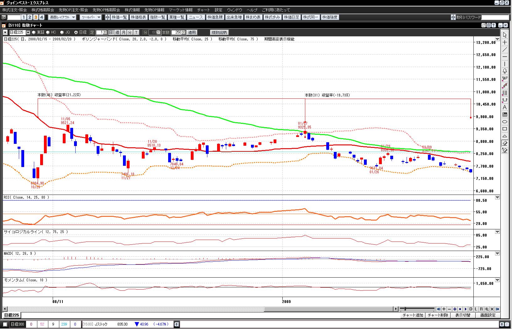Open the 日経225 symbol combo box arrow
The image size is (512, 329).
tap(28, 32)
